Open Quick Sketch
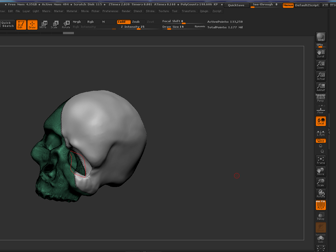This screenshot has height=252, width=336. click(7, 25)
